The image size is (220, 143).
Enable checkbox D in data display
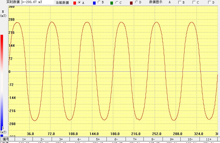(x=210, y=2)
